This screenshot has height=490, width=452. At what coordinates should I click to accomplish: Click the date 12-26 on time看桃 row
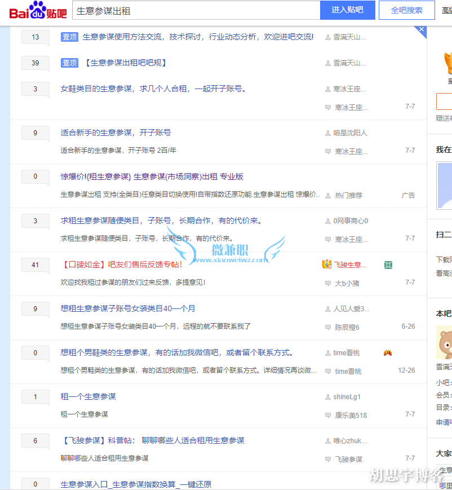[406, 370]
